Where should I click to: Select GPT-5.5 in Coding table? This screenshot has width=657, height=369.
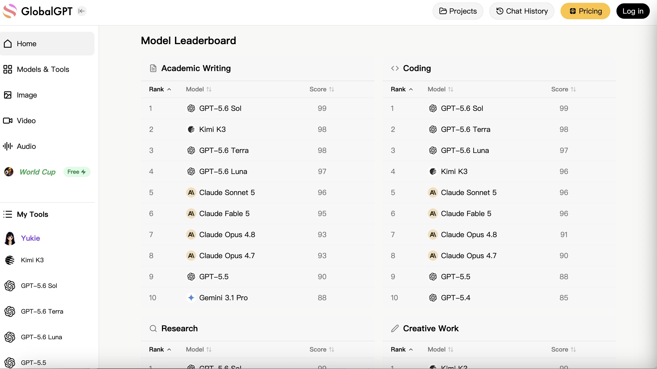(456, 277)
